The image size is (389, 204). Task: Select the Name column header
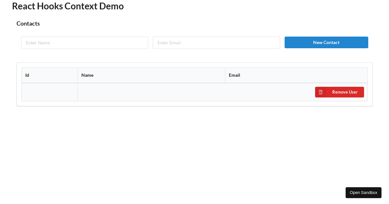point(87,75)
